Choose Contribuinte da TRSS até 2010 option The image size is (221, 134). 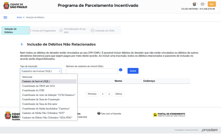[49, 86]
